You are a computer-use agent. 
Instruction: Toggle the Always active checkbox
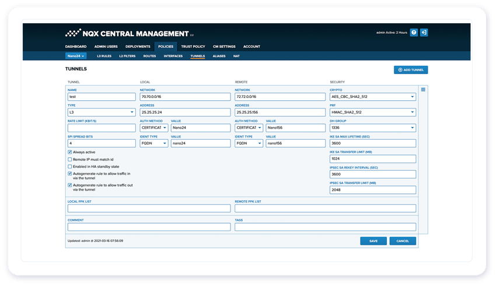coord(70,152)
